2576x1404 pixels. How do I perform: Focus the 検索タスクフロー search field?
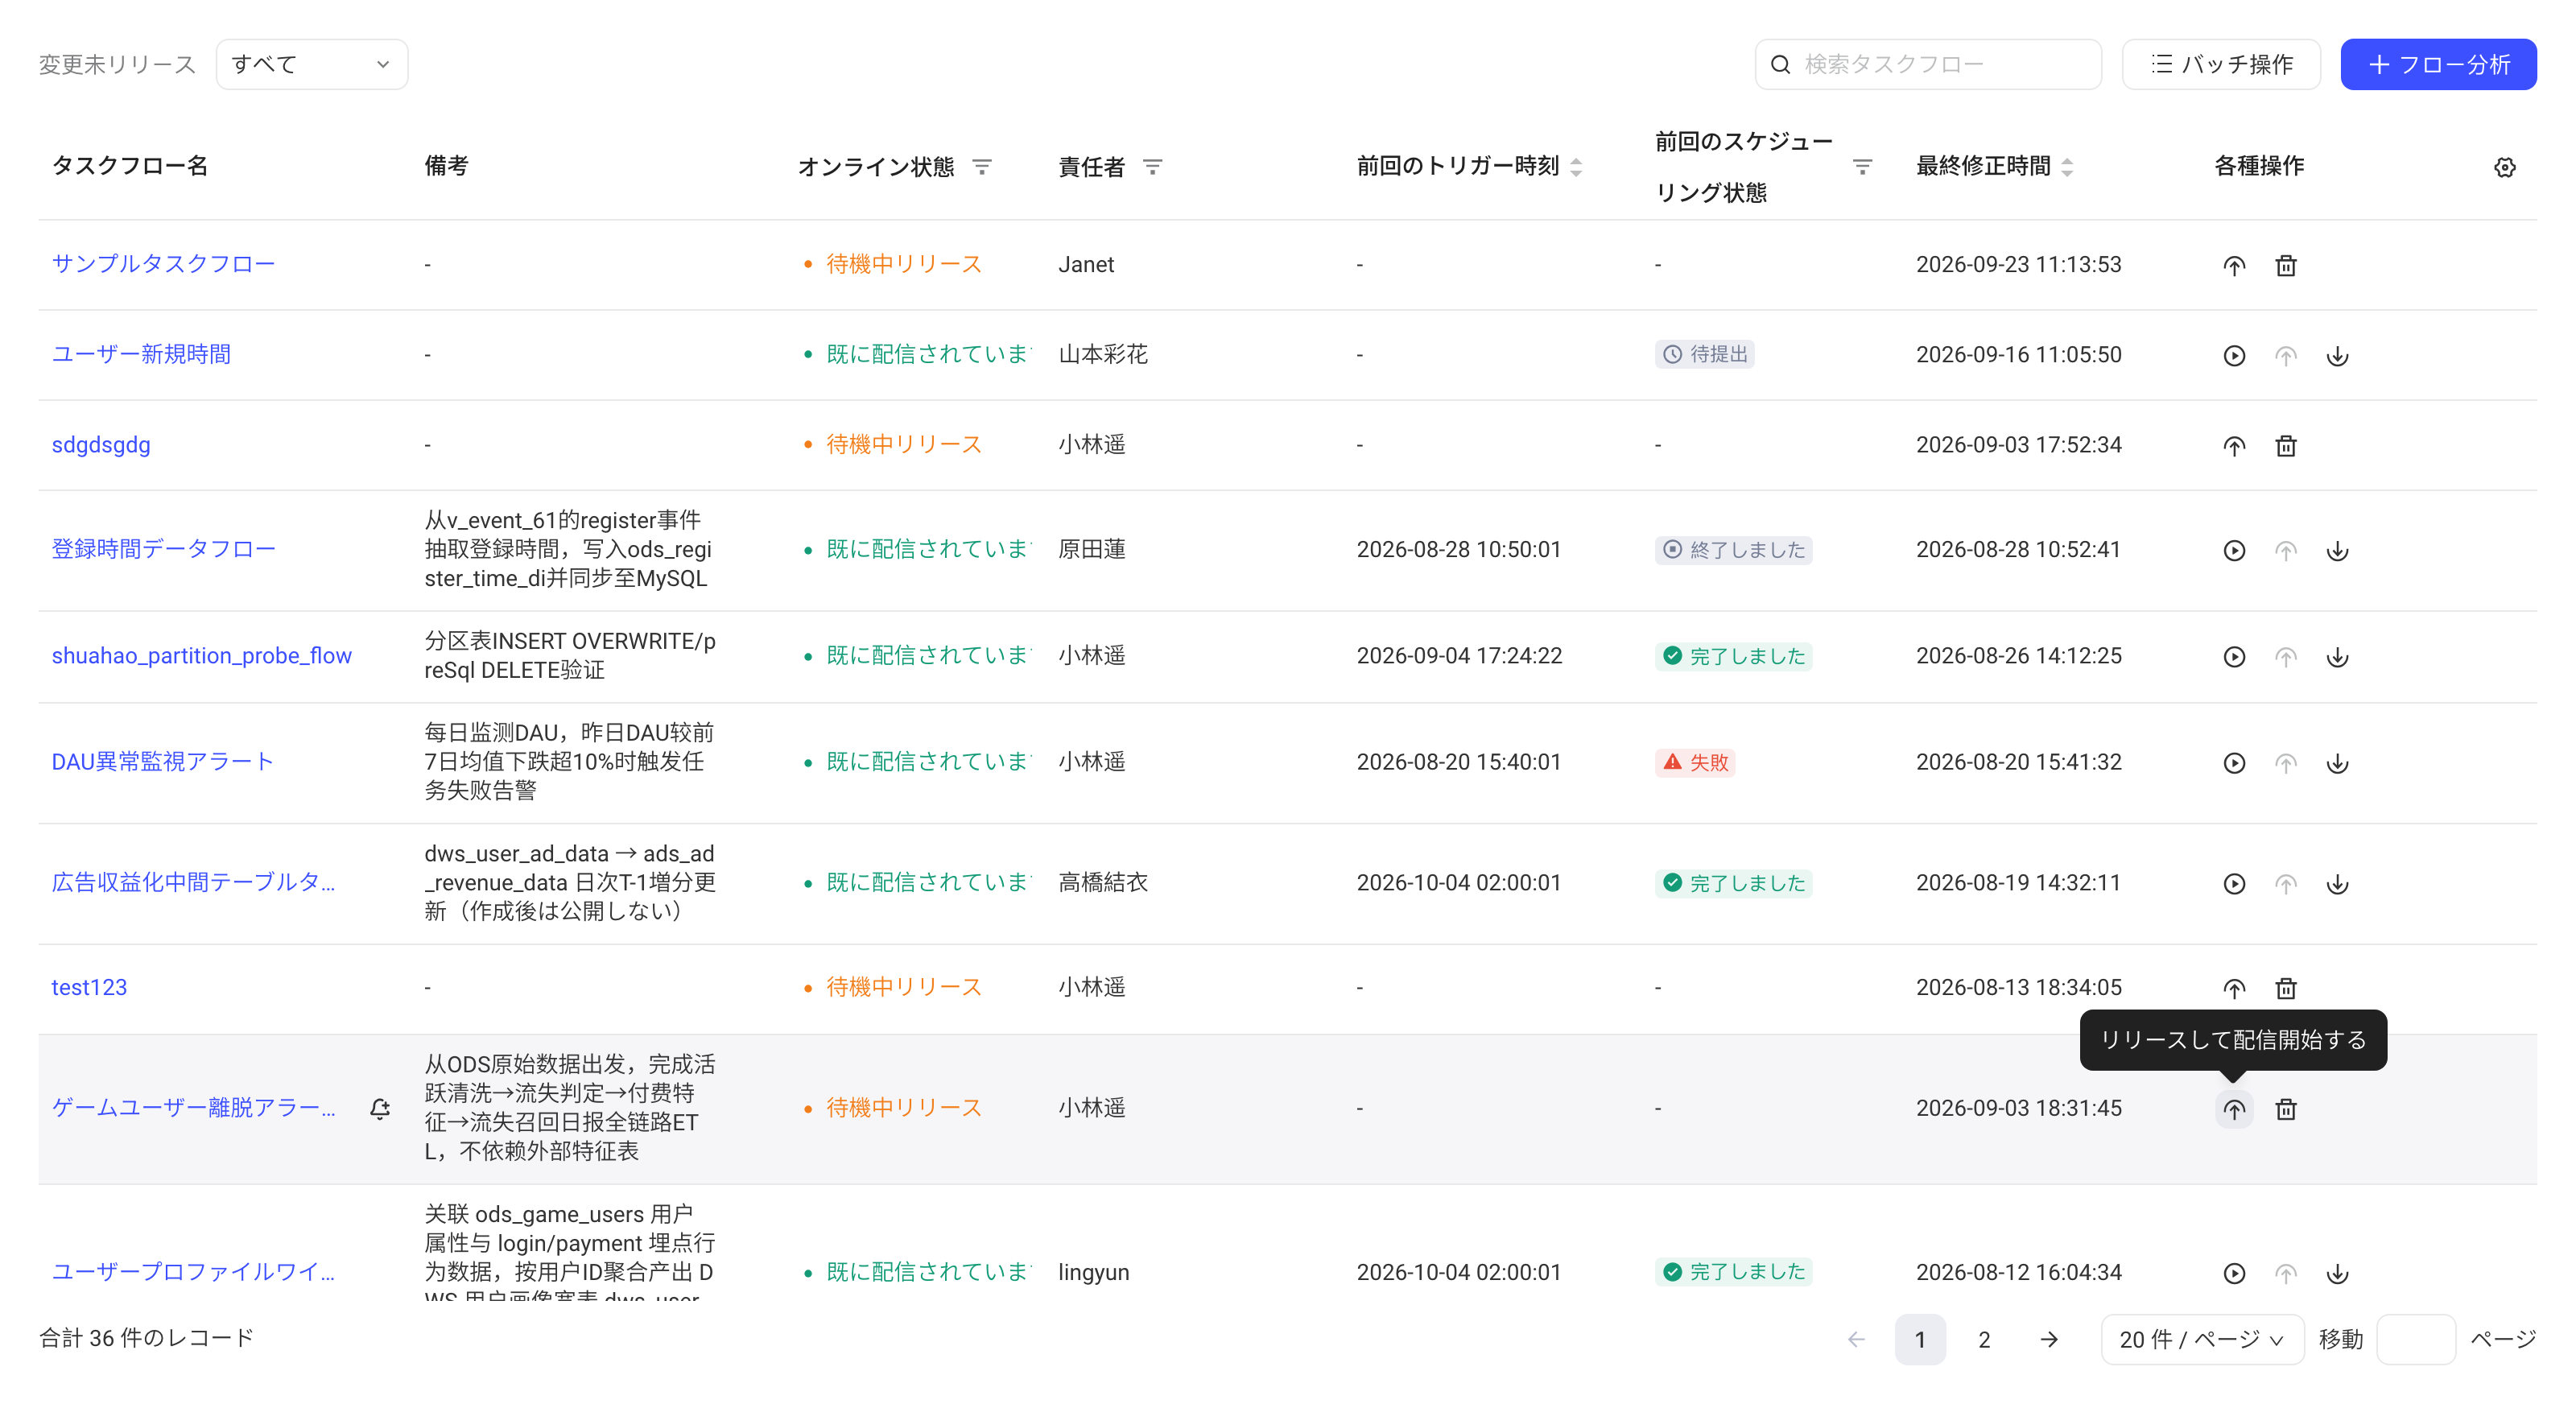(1928, 64)
